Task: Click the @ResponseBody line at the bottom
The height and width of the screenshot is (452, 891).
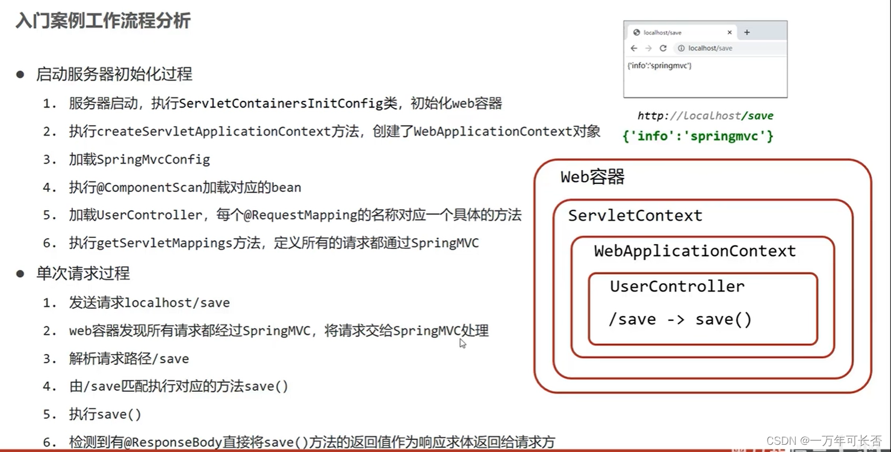Action: click(312, 442)
